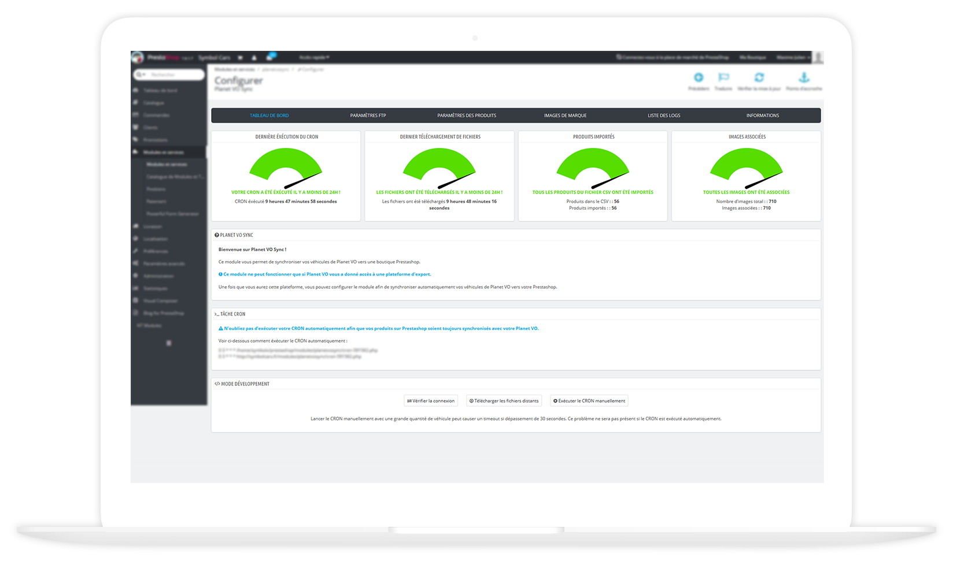Switch to the Informations tab
This screenshot has height=587, width=953.
[x=762, y=116]
